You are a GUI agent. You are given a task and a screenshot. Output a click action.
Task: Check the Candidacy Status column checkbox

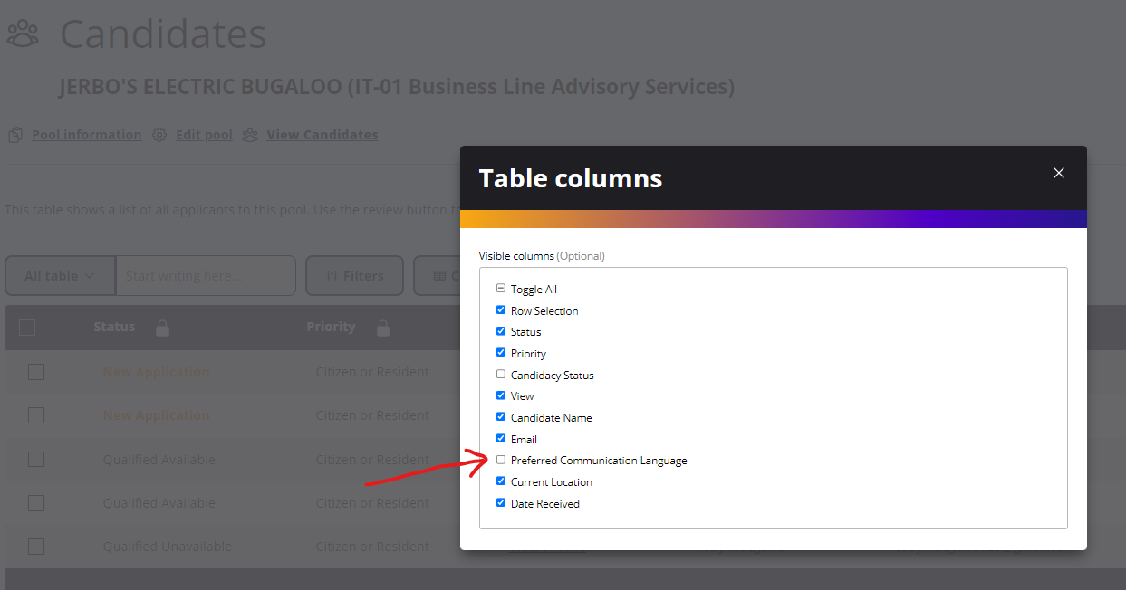click(x=500, y=374)
